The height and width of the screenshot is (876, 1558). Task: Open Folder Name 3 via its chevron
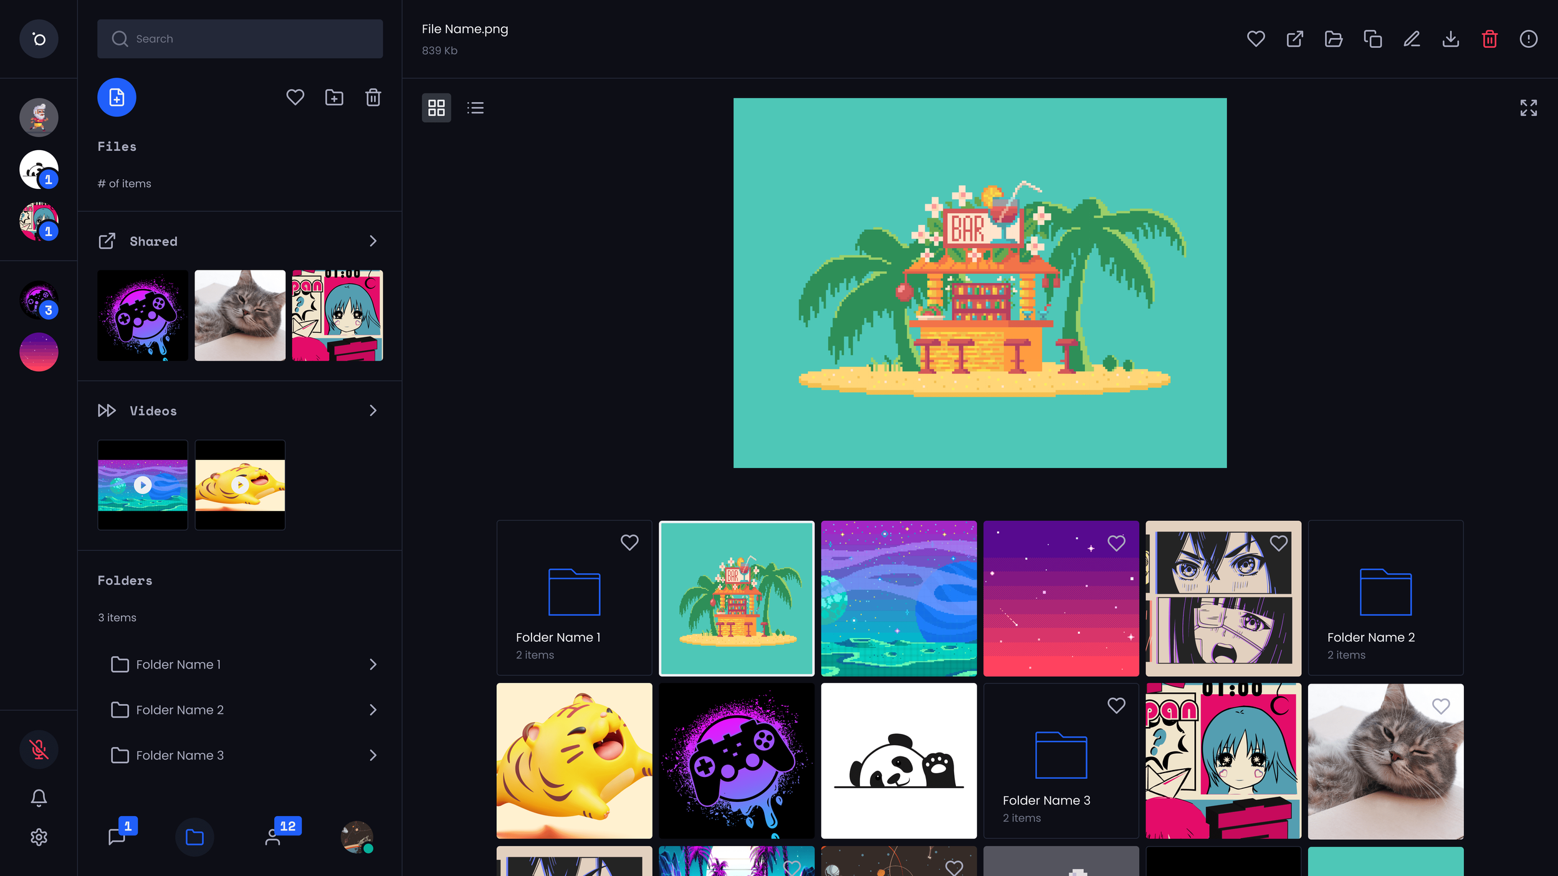(x=373, y=755)
